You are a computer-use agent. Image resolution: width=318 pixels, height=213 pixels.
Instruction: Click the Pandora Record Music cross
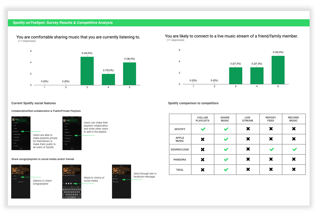294,159
